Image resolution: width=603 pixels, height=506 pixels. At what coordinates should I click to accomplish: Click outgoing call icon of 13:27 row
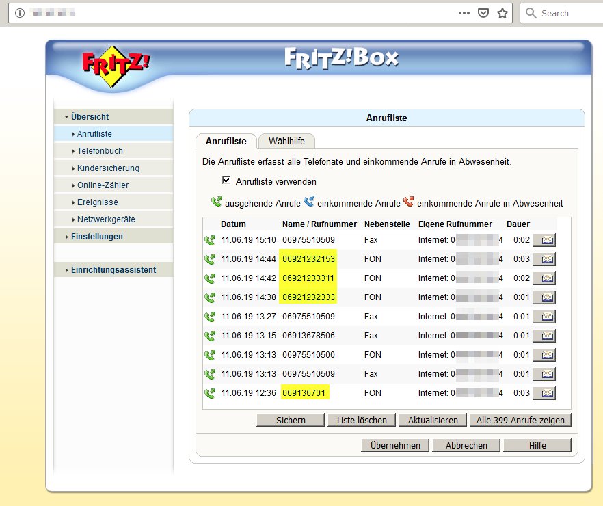coord(210,317)
